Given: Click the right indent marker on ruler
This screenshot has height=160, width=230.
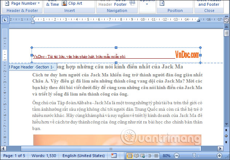Looking at the screenshot, I should (198, 20).
